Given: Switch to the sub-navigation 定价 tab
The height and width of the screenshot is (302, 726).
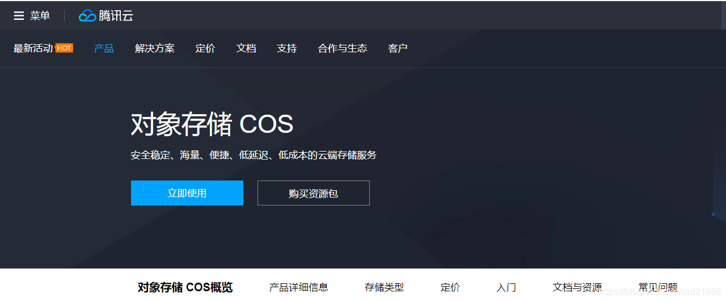Looking at the screenshot, I should click(450, 287).
